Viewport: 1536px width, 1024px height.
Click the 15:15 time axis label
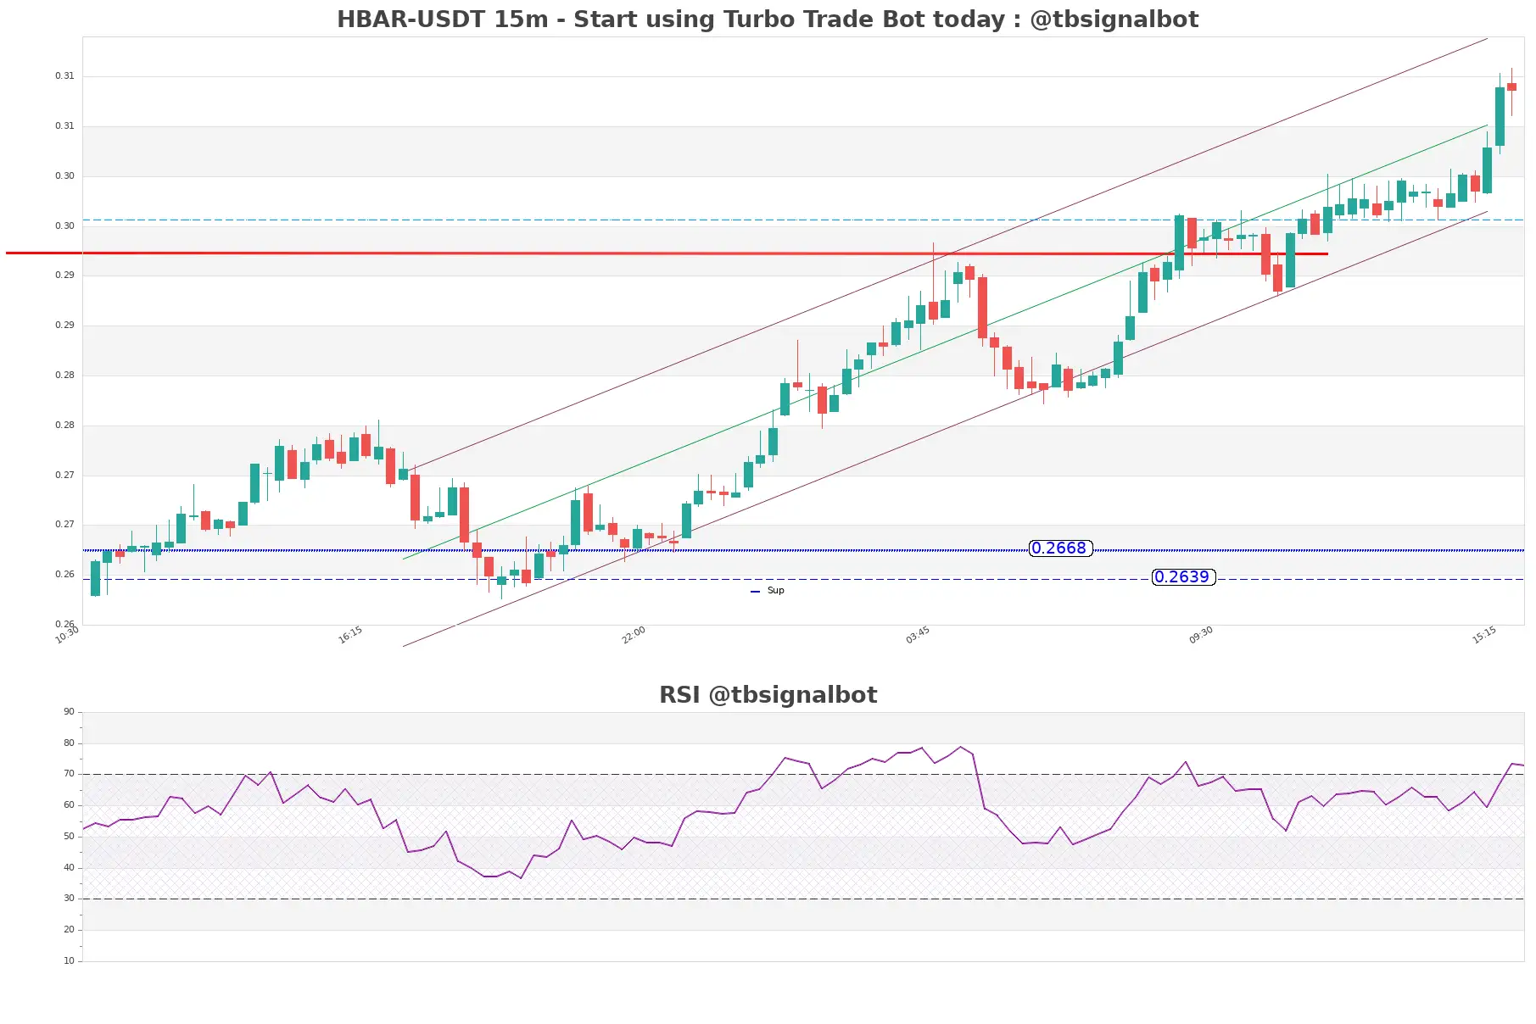coord(1484,635)
